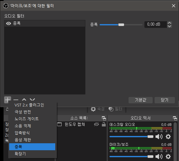Click the 데스크탑 오디오 label in the mixer
This screenshot has width=179, height=161.
[x=122, y=125]
